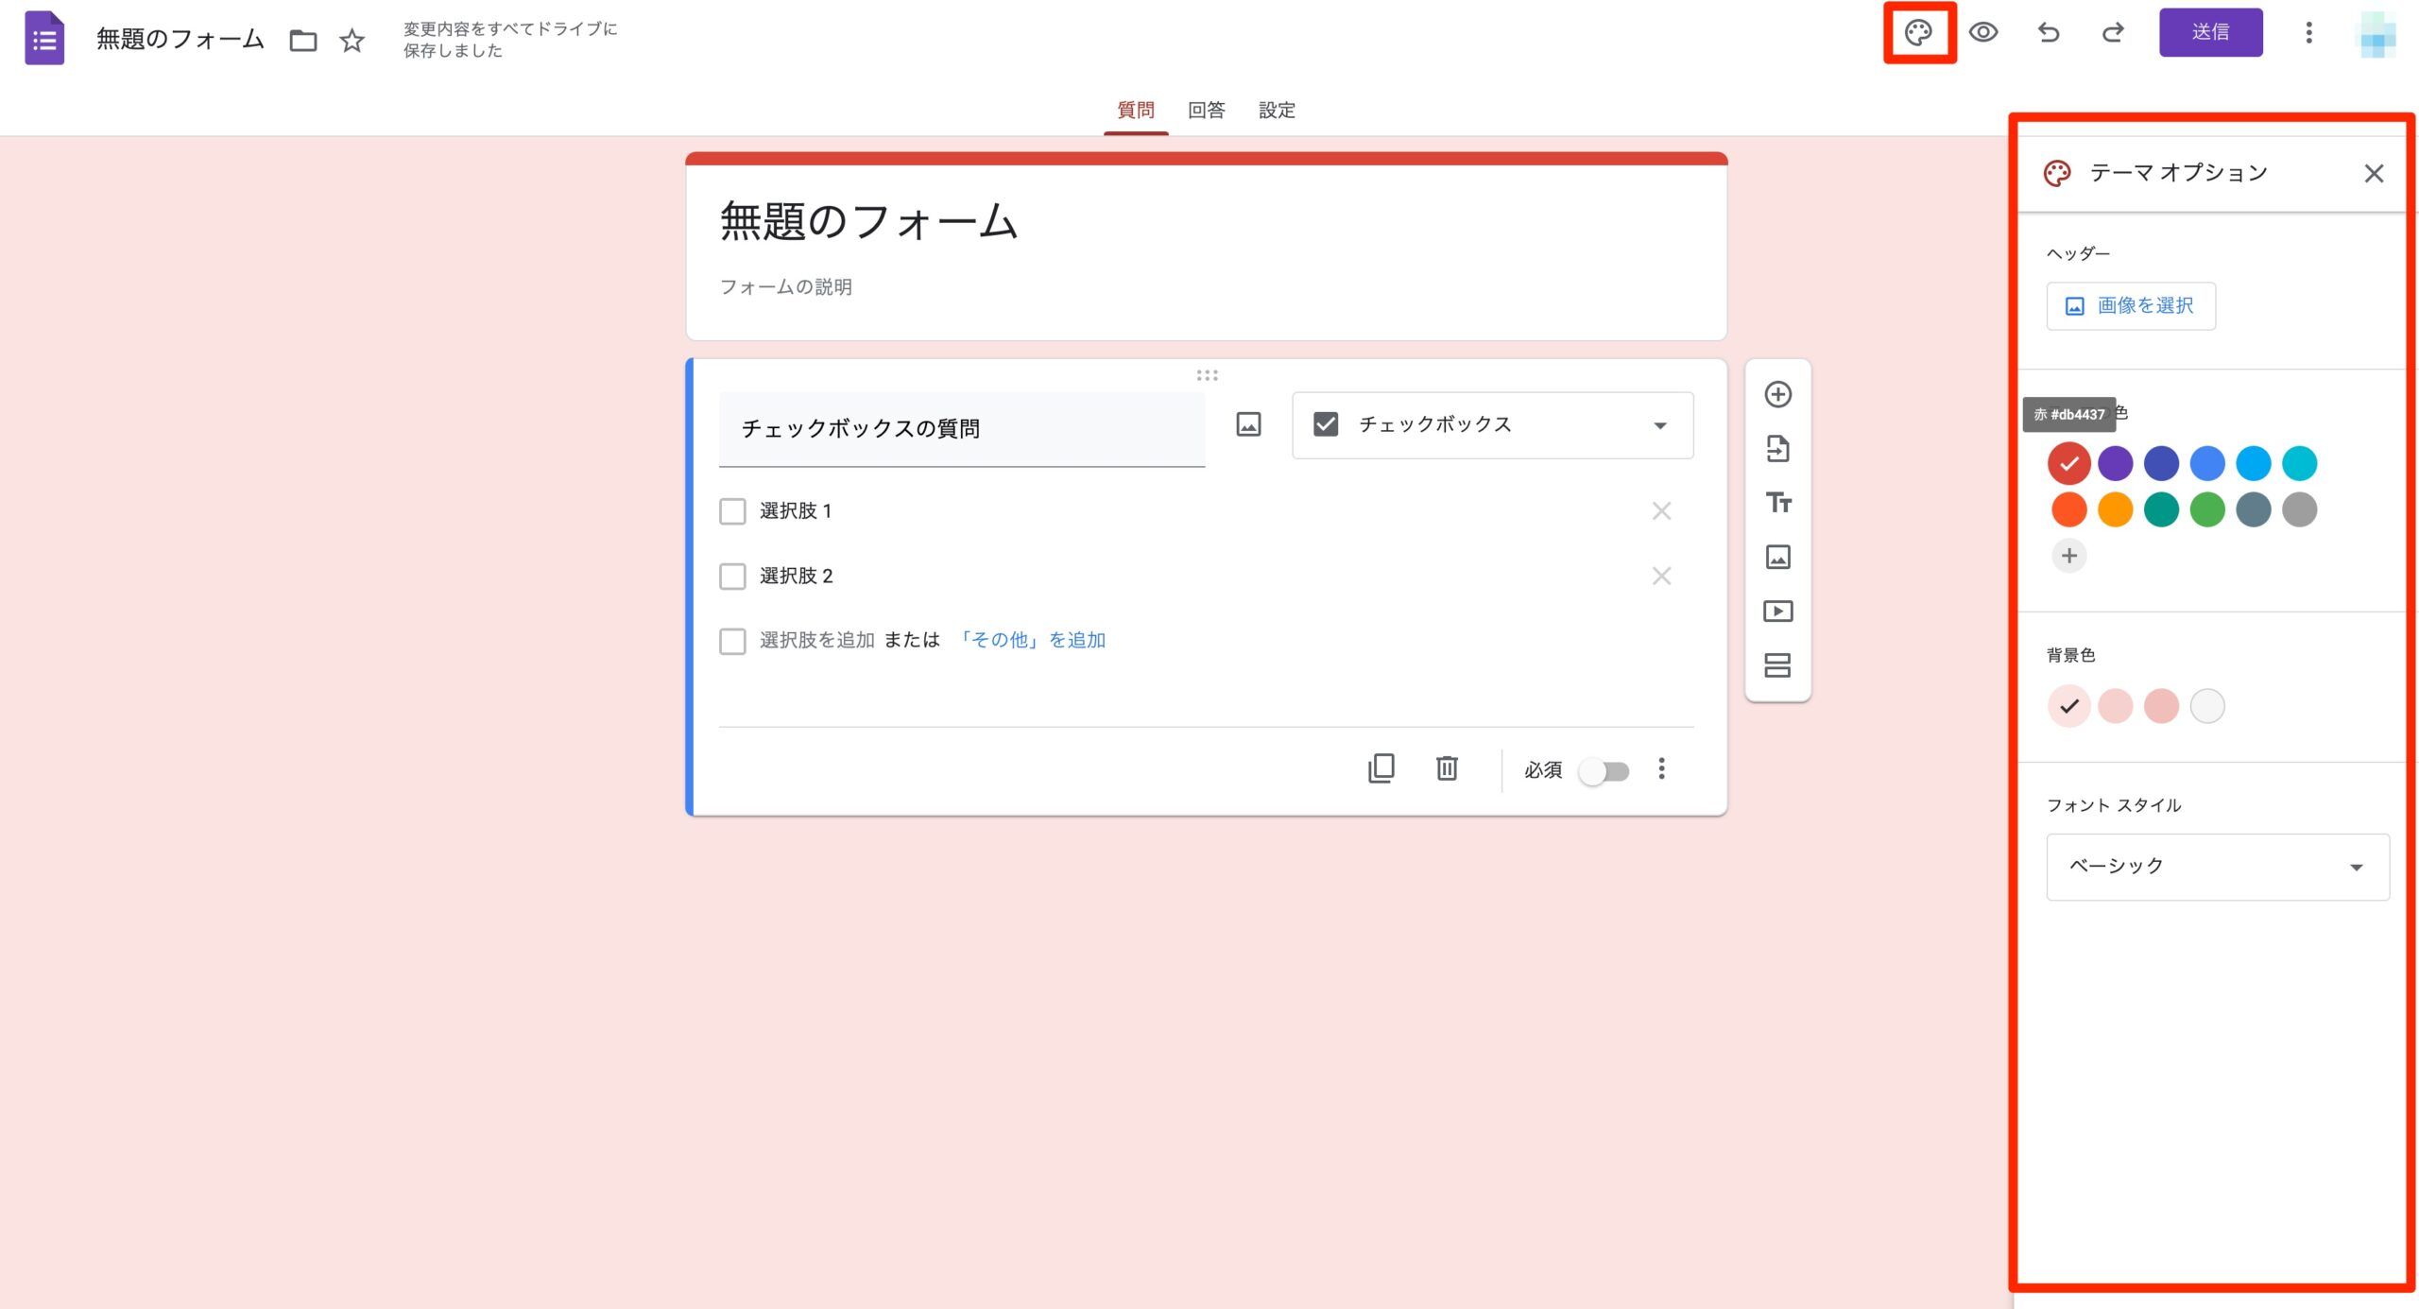
Task: Add a section with the section icon
Action: (1777, 666)
